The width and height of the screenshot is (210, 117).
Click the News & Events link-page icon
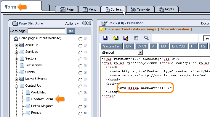(22, 79)
